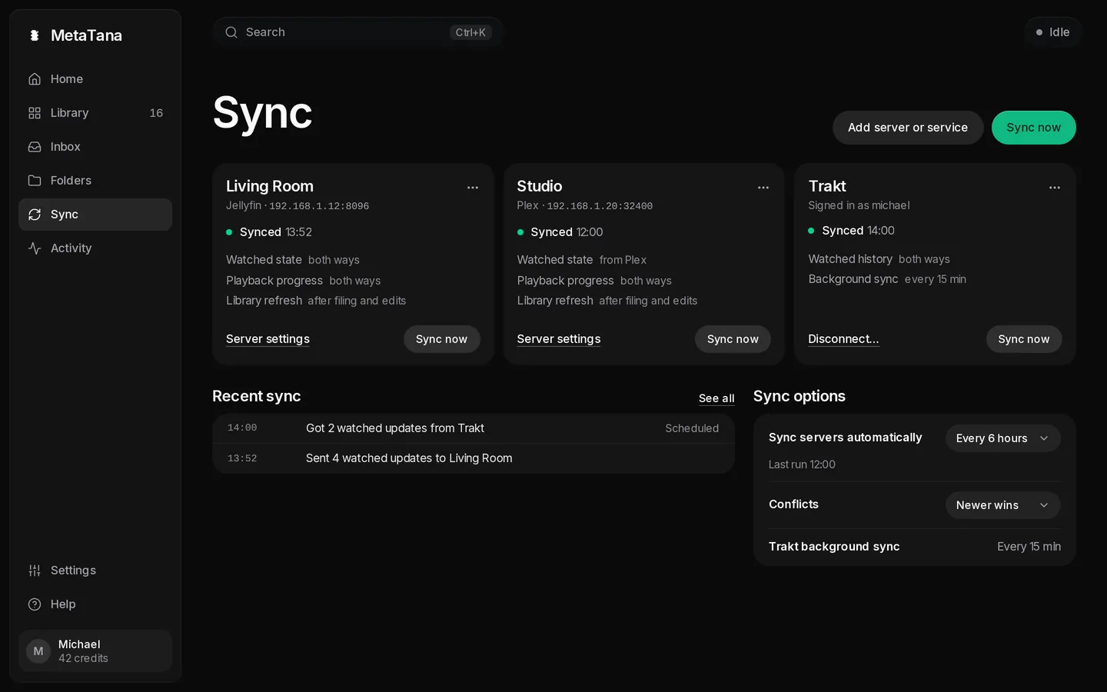
Task: Click the Trakt Disconnect link
Action: click(x=843, y=339)
